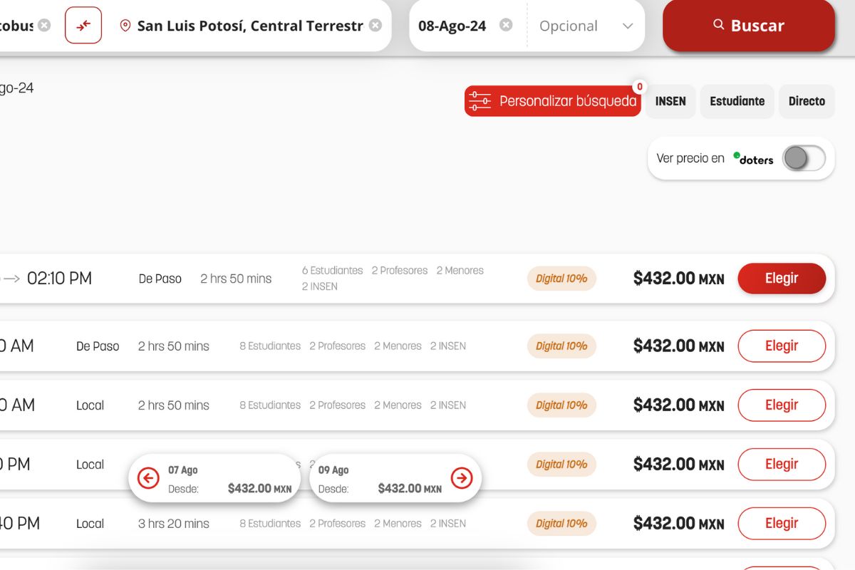Image resolution: width=855 pixels, height=570 pixels.
Task: Clear the 08-Ago-24 departure date
Action: [x=506, y=26]
